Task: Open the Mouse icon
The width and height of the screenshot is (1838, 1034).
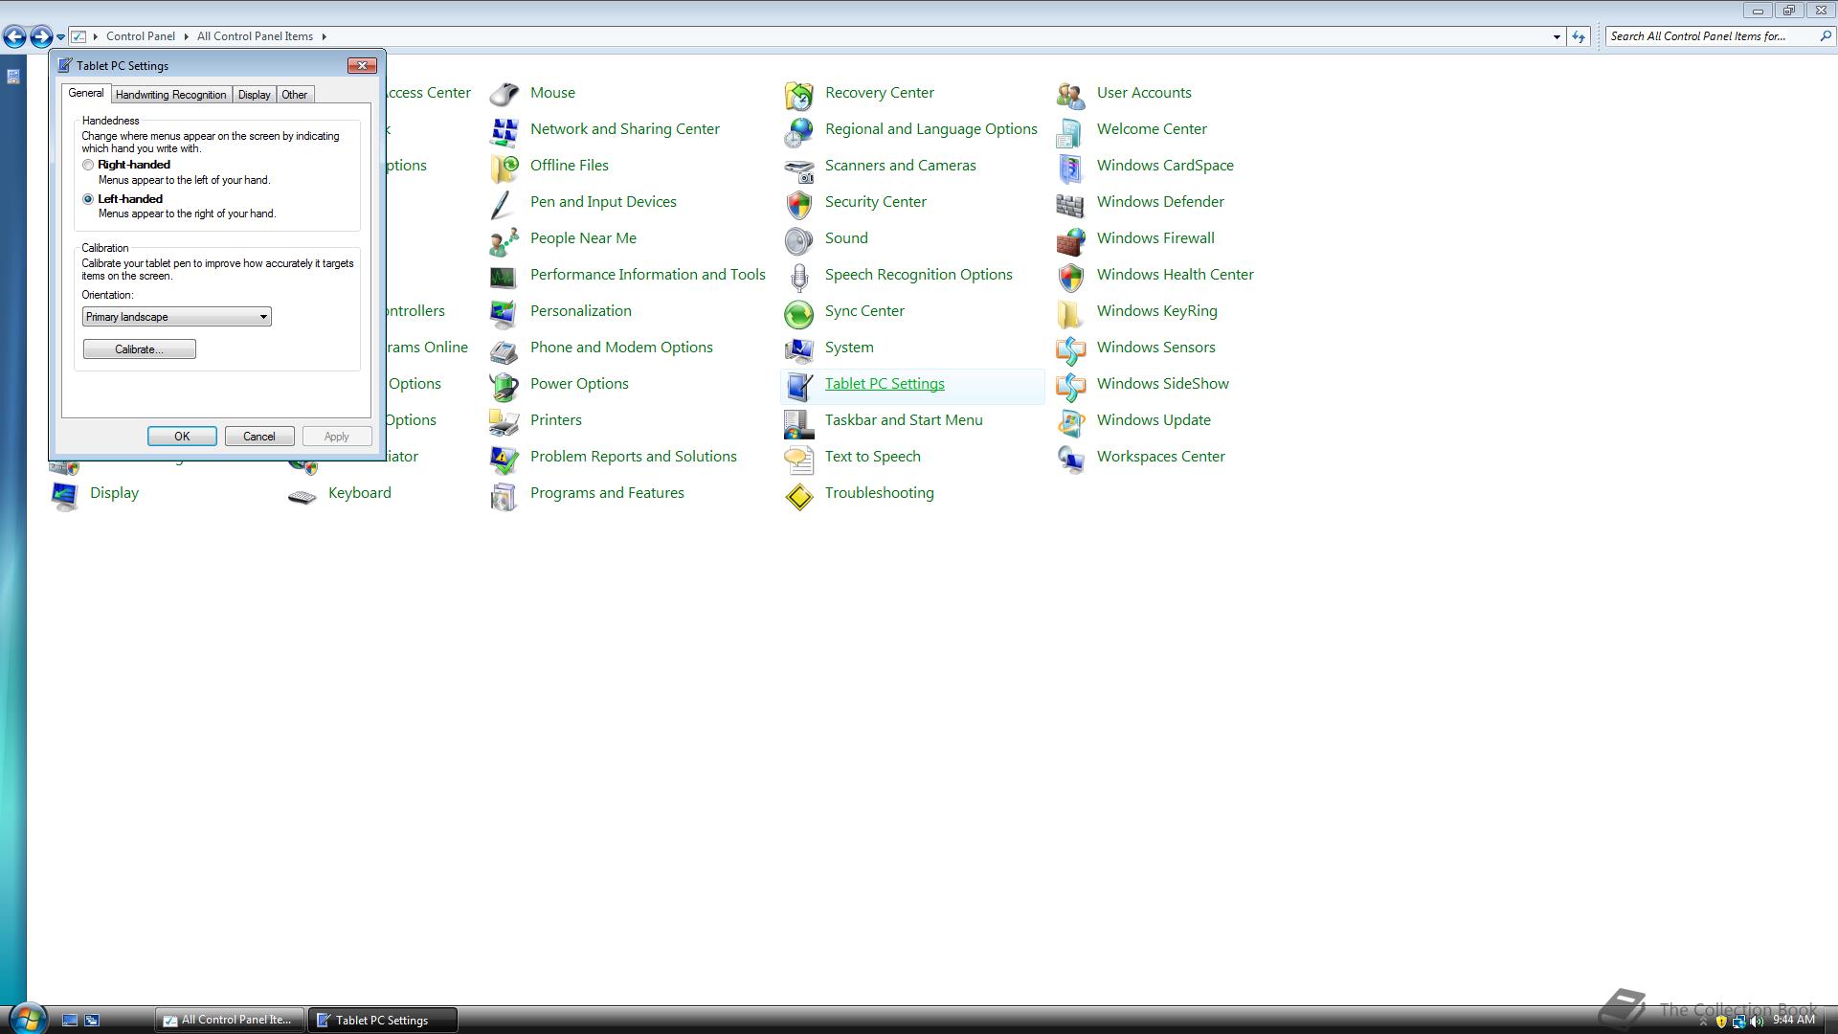Action: click(504, 94)
